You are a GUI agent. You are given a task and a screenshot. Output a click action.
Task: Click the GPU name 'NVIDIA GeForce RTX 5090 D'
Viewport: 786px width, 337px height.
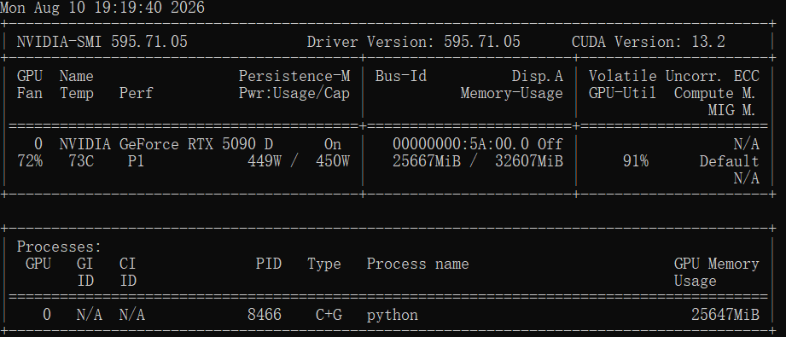coord(166,144)
